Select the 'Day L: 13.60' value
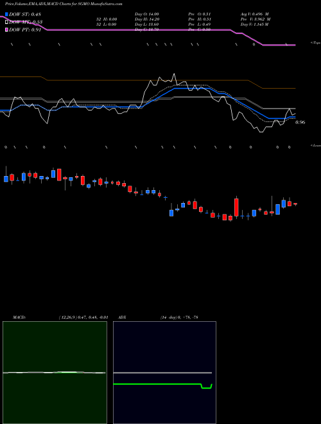Screen dimensions: 321x424 coord(147,24)
